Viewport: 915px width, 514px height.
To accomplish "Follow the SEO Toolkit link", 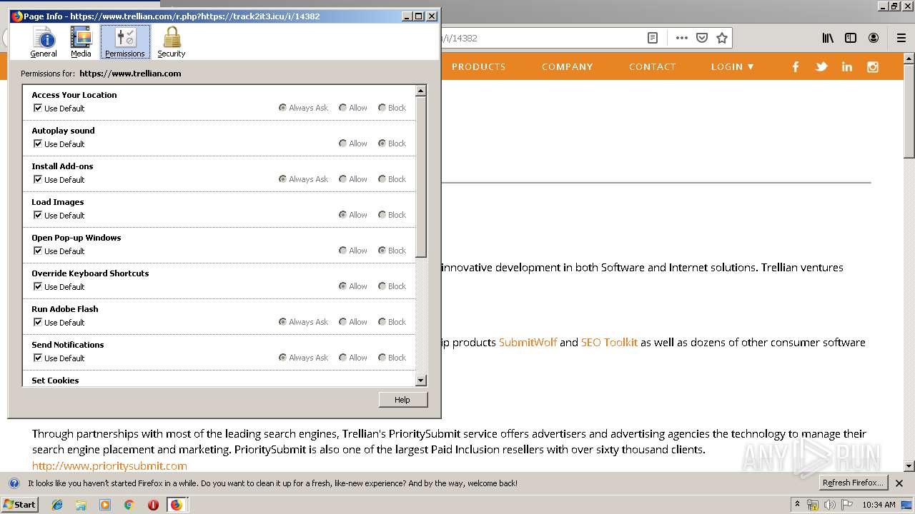I will tap(609, 342).
